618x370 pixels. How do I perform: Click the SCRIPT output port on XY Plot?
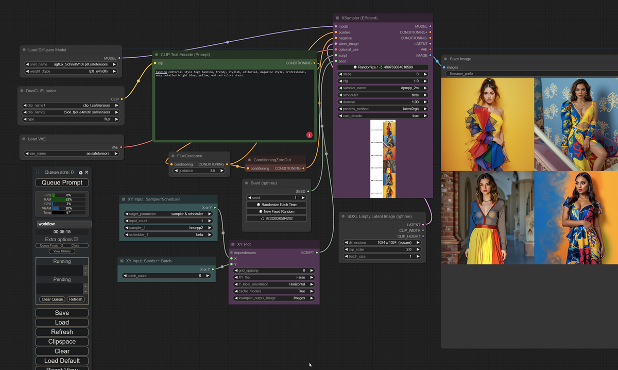[x=317, y=253]
